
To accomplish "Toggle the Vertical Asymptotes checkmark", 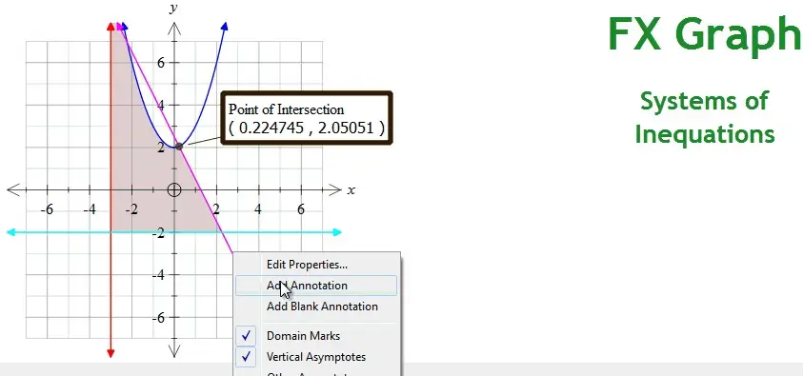I will click(316, 357).
